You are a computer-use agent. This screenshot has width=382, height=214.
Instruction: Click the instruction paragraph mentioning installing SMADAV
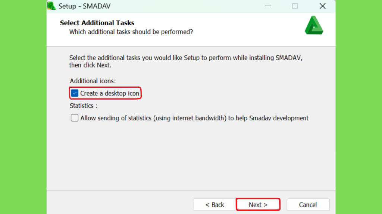(186, 61)
